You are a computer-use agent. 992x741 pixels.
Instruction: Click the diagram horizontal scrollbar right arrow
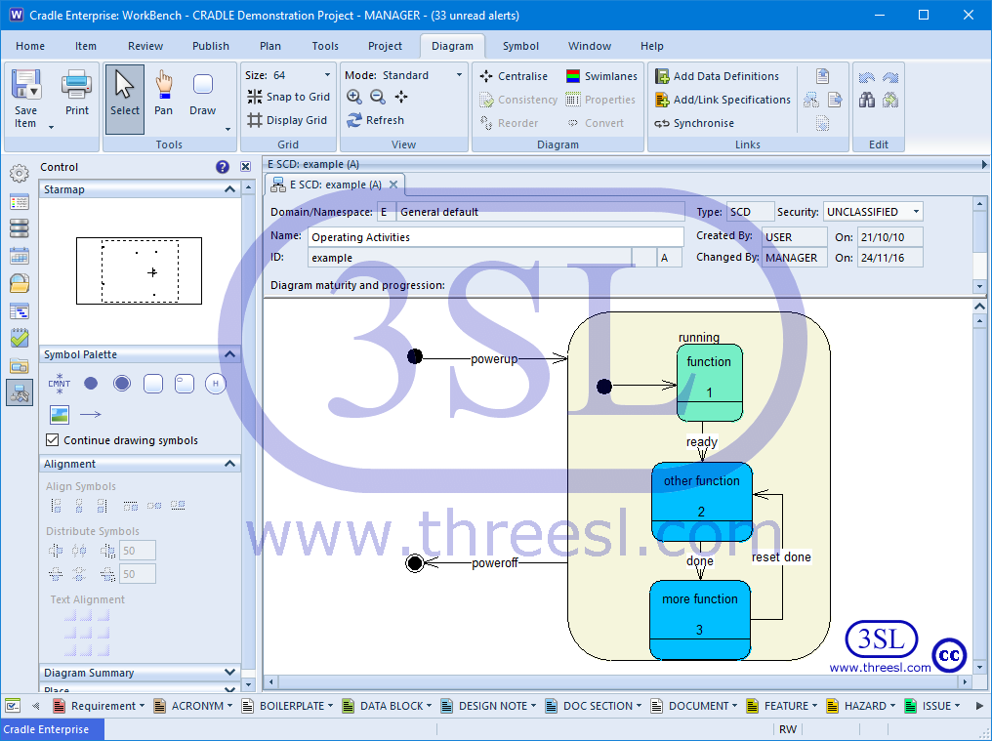(966, 682)
